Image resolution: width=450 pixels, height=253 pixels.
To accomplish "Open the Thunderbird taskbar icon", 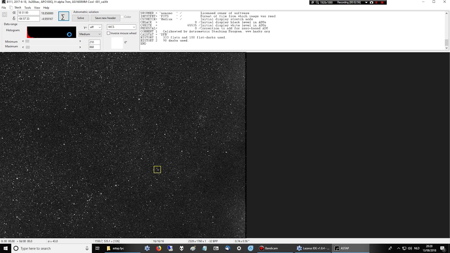I will [227, 248].
